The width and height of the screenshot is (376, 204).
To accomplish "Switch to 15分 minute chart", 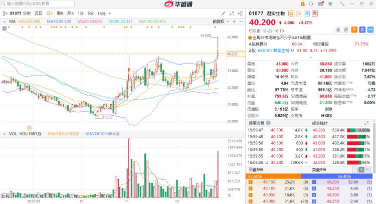I will (x=101, y=13).
